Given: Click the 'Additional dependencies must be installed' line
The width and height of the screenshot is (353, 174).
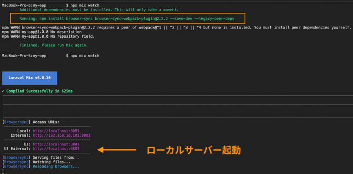Looking at the screenshot, I should 99,10.
